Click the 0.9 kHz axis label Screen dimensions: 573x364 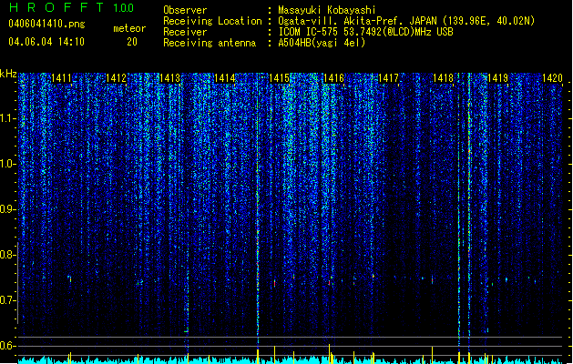coord(7,209)
